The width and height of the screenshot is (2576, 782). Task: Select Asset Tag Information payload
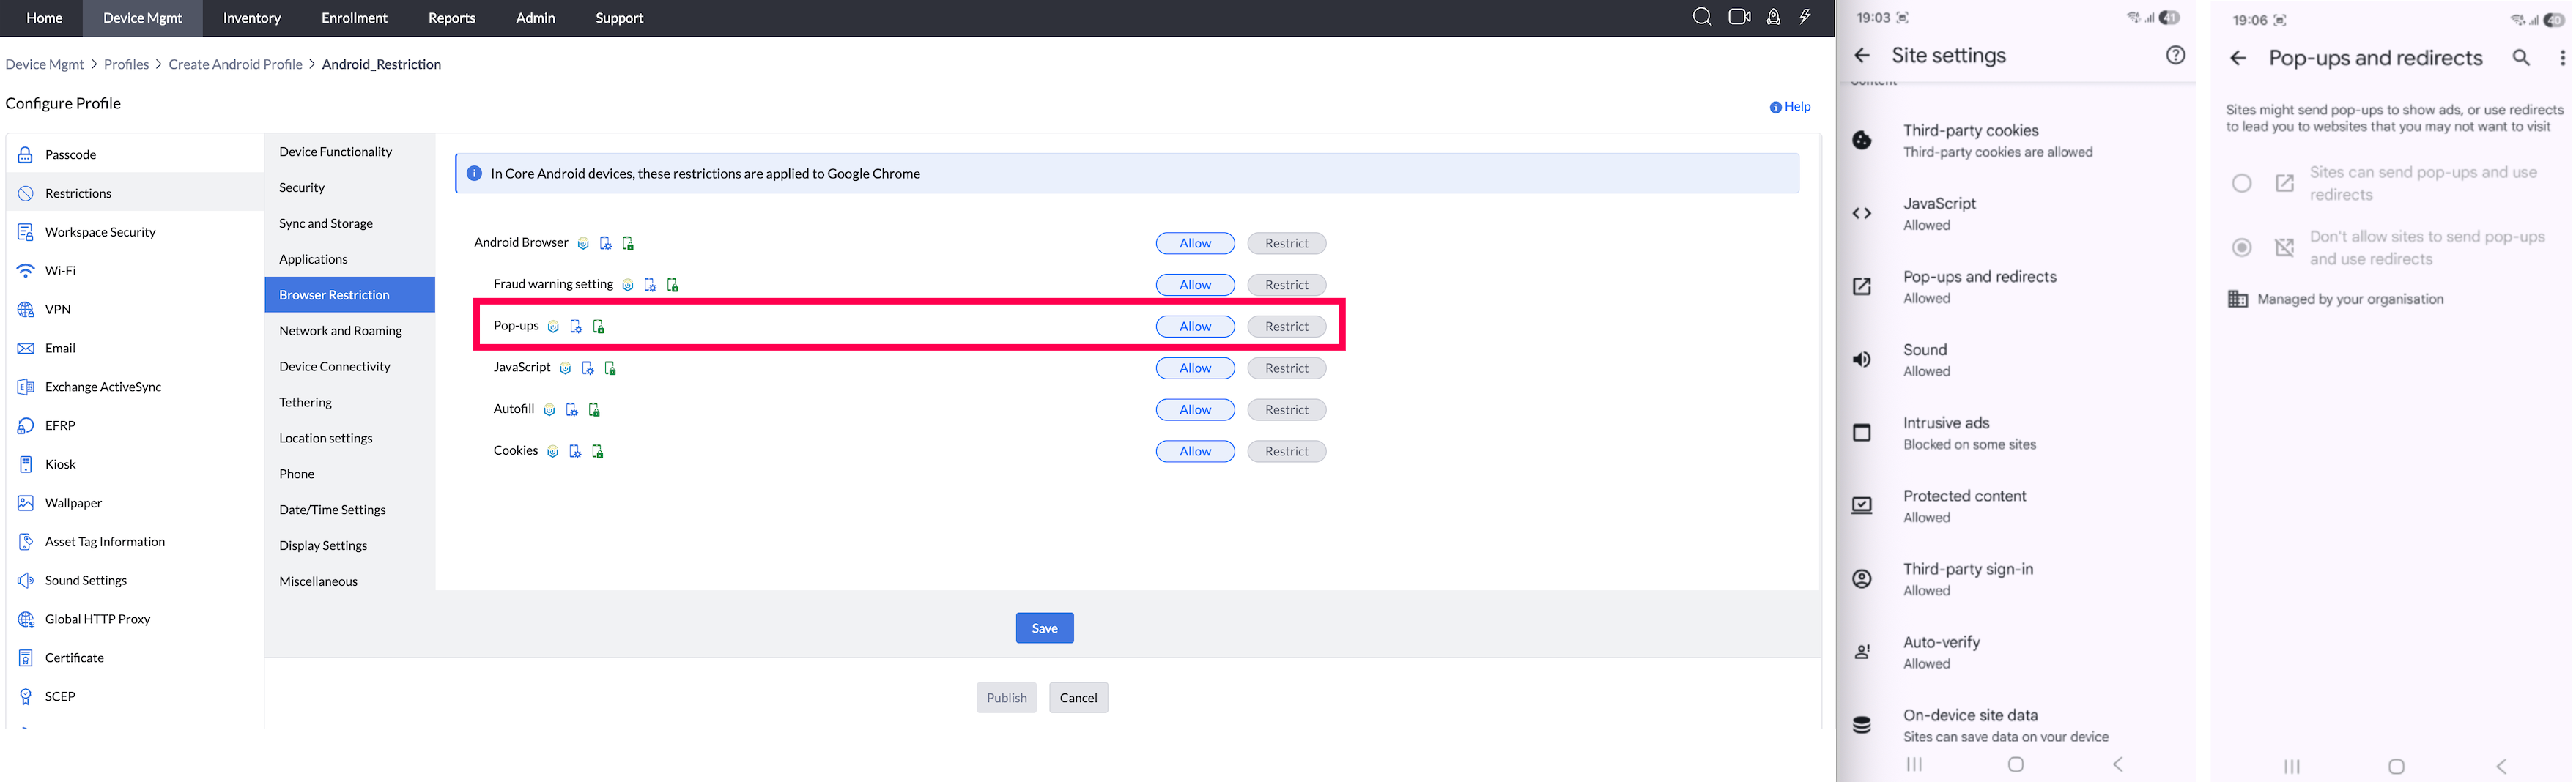click(135, 542)
